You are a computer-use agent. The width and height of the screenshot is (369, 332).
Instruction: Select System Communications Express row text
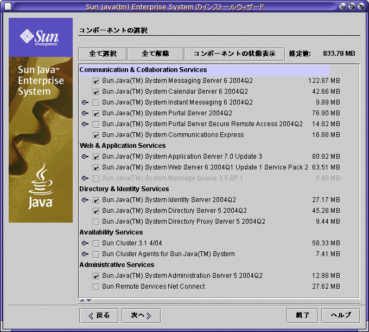point(173,135)
